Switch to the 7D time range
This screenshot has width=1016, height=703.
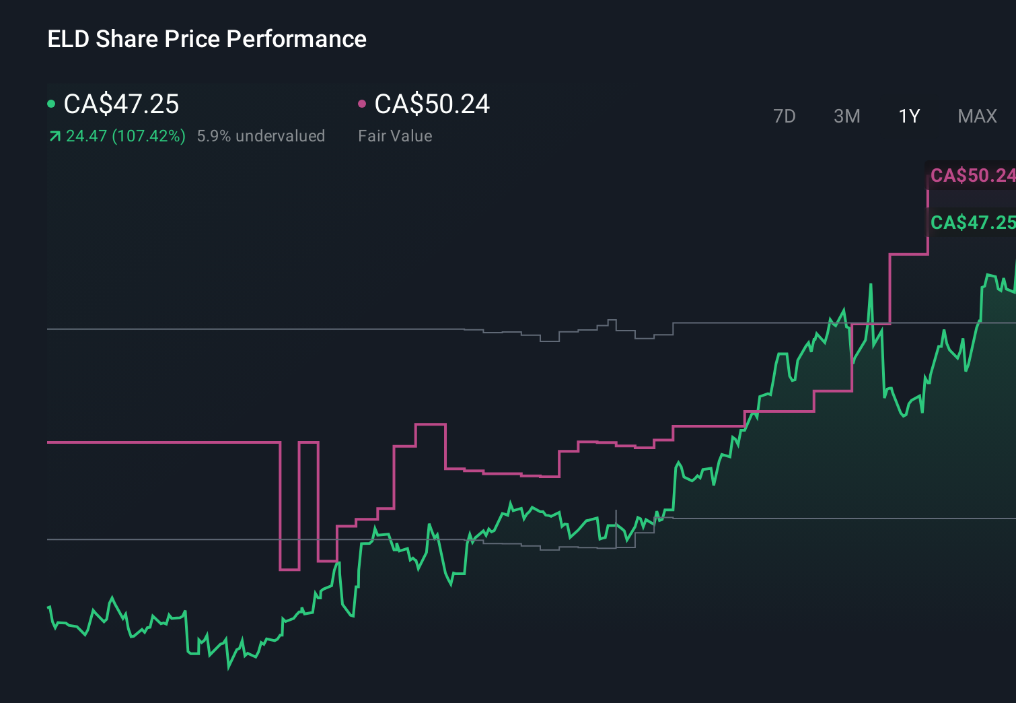tap(785, 116)
